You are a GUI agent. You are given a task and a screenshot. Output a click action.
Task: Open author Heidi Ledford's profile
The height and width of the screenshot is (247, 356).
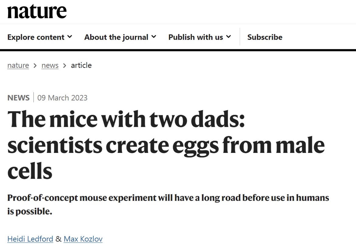(30, 239)
